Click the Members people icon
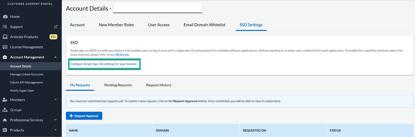The width and height of the screenshot is (415, 137). click(x=5, y=100)
